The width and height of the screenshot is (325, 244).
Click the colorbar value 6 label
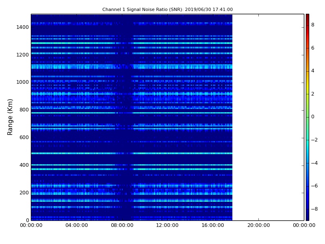[x=313, y=48]
